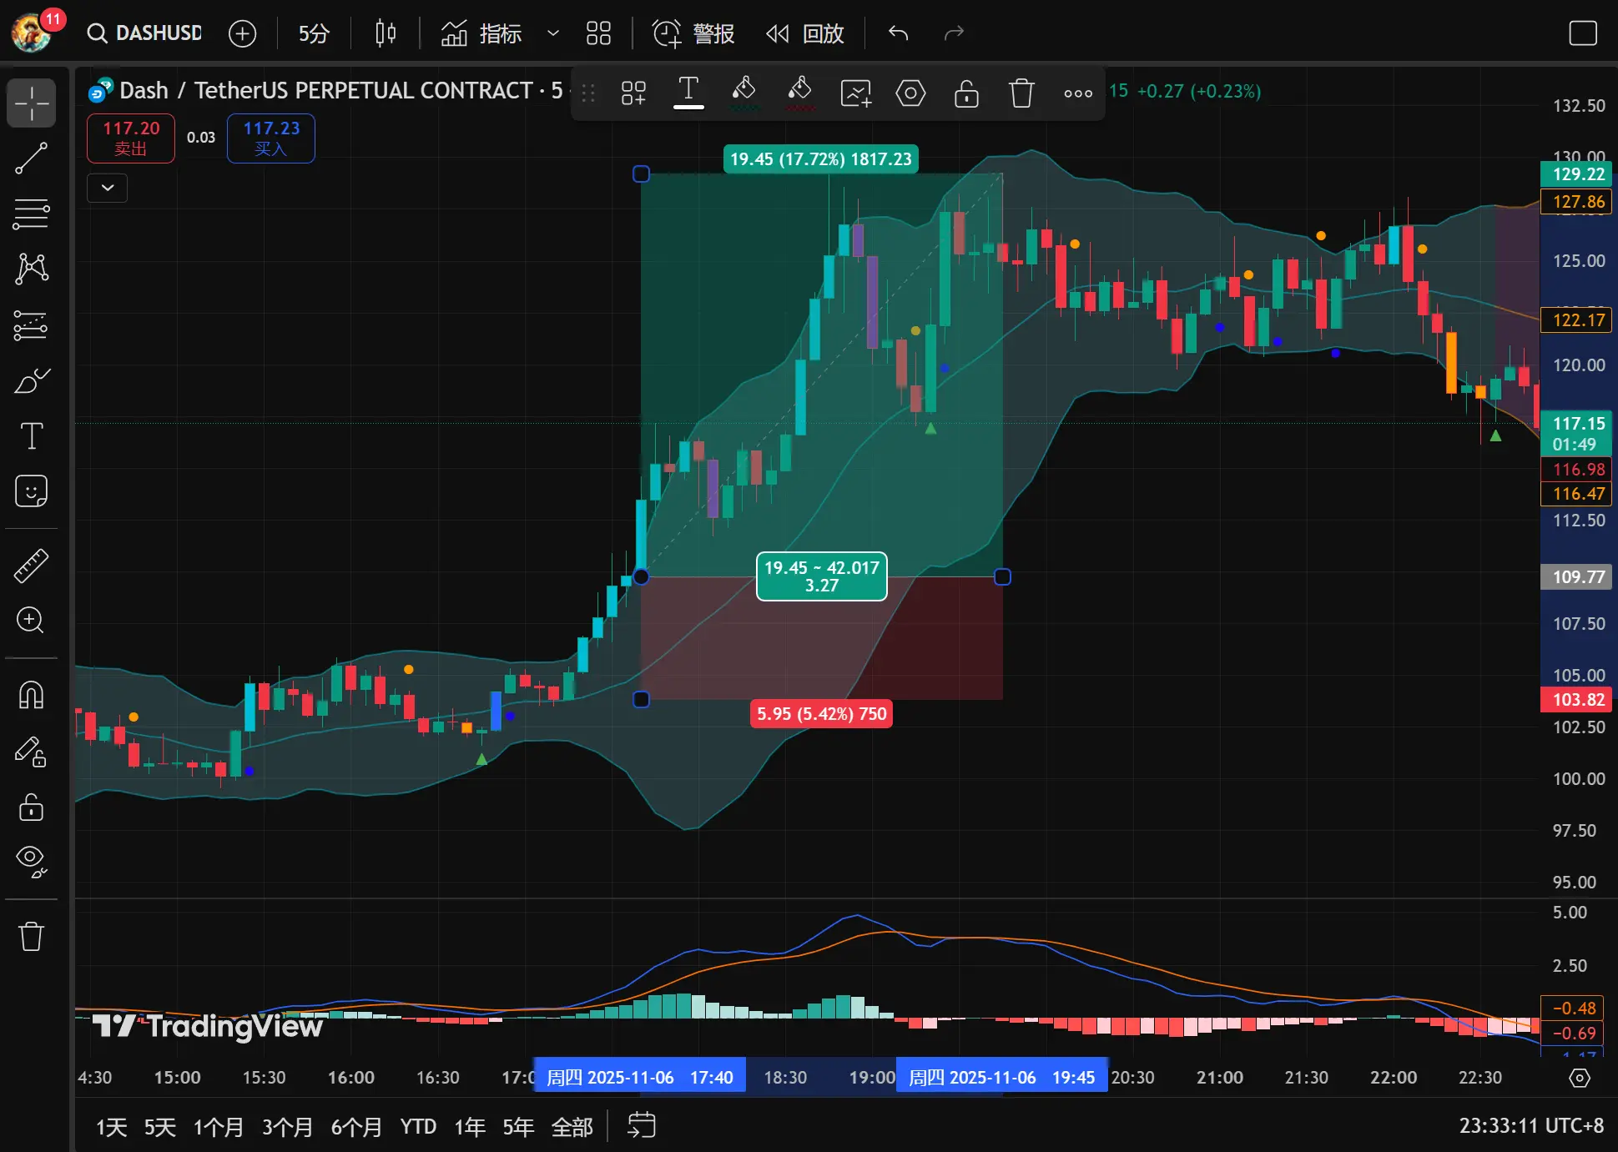Screen dimensions: 1618x1152
Task: Select the ruler measure tool
Action: coord(31,566)
